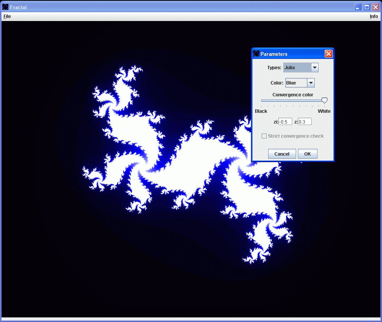The image size is (382, 322).
Task: Focus the zi input field
Action: point(285,122)
